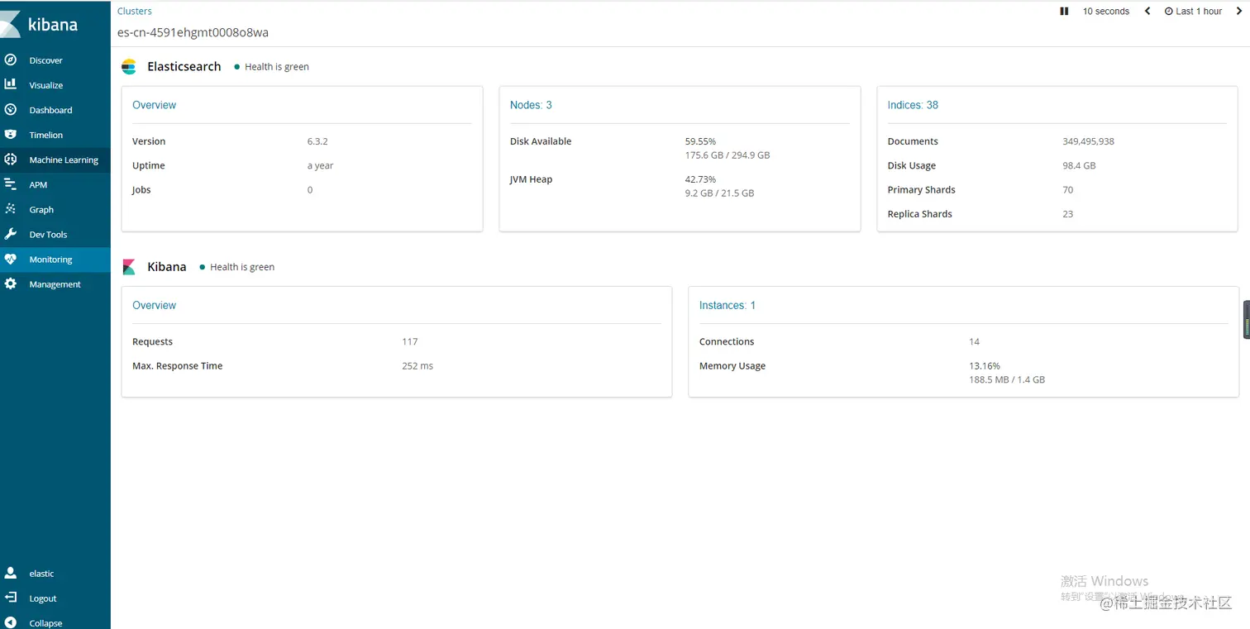This screenshot has width=1250, height=629.
Task: Pause the auto-refresh
Action: 1064,12
